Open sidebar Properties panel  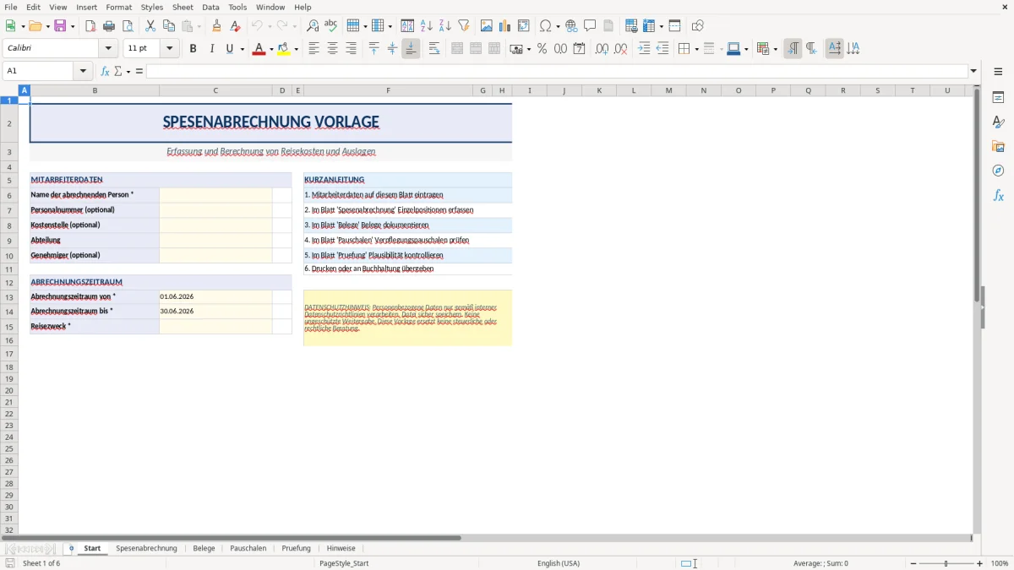tap(998, 98)
